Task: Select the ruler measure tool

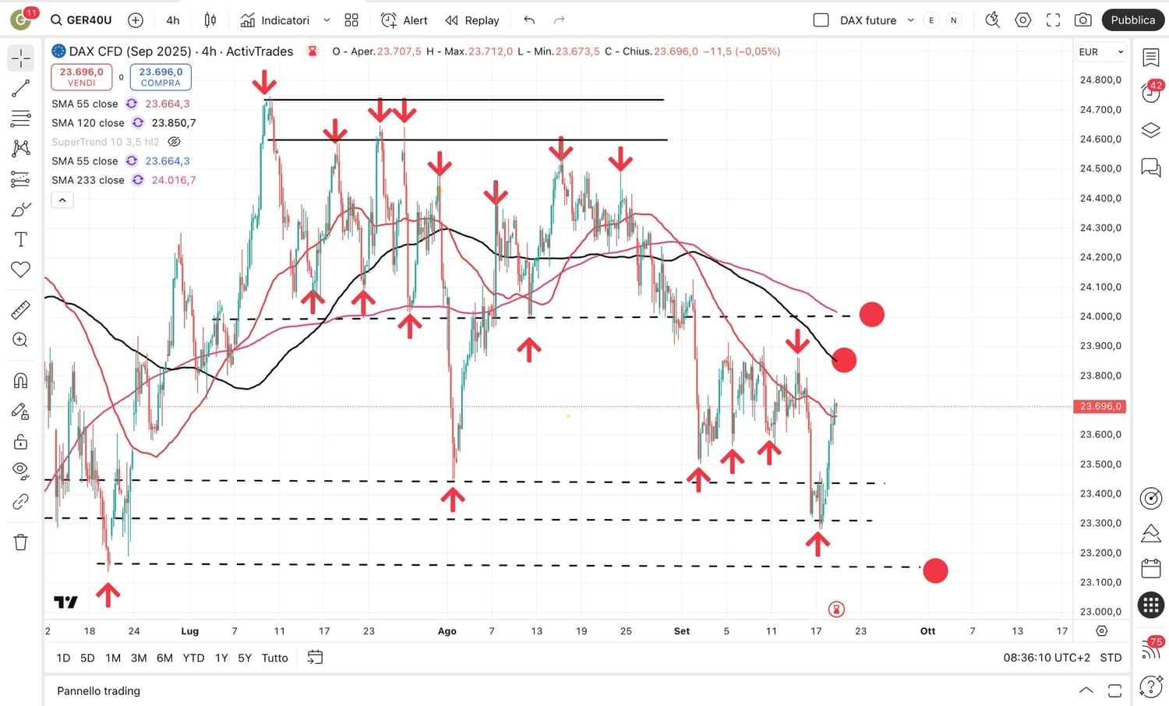Action: [x=21, y=310]
